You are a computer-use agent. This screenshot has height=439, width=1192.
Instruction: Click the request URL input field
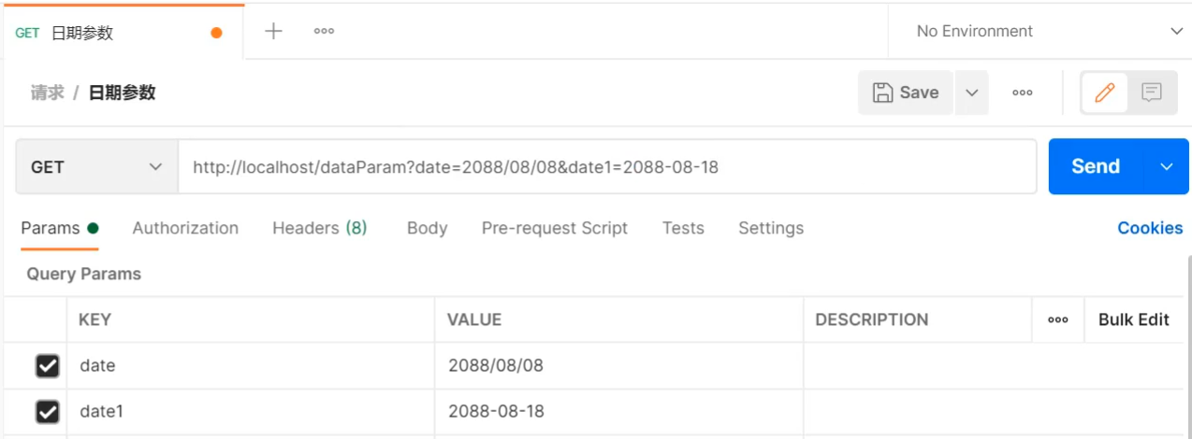tap(606, 167)
